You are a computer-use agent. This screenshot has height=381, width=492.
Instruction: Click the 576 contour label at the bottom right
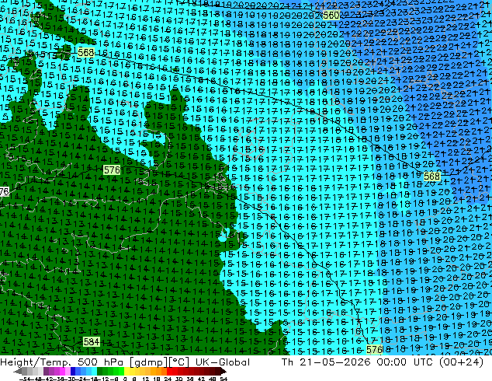click(x=374, y=349)
